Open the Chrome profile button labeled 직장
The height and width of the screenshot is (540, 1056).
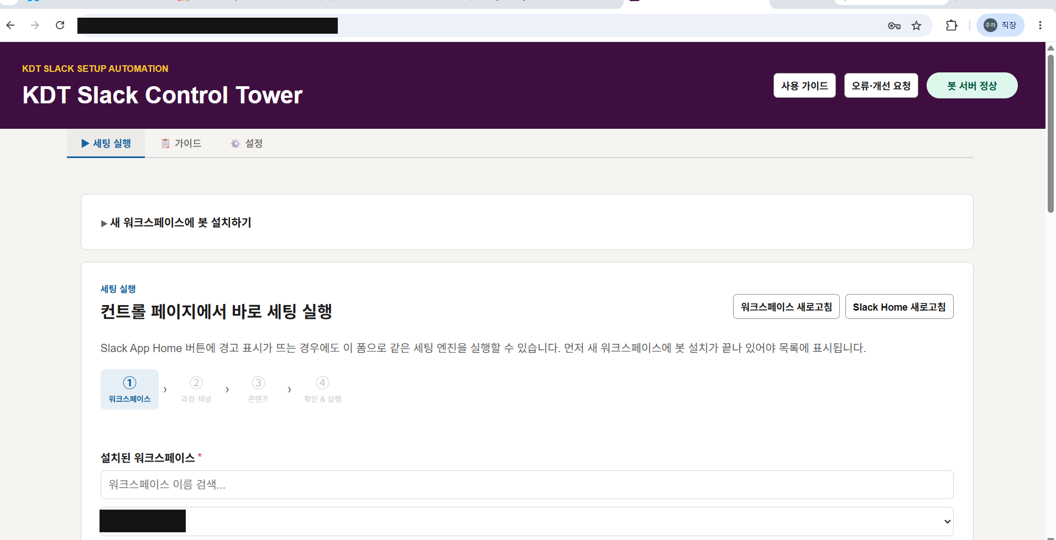(1000, 25)
